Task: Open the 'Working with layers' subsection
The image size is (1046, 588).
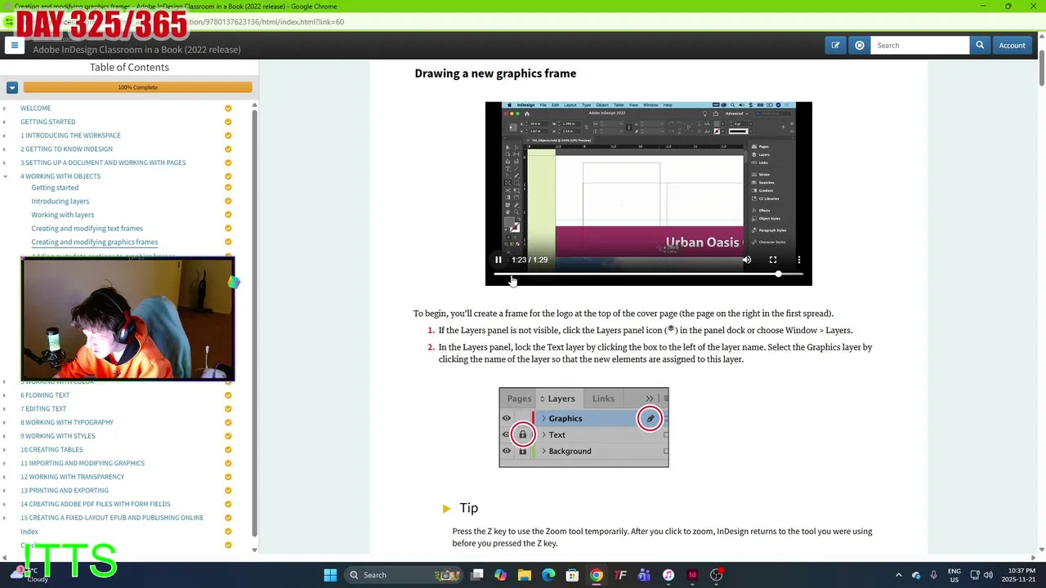Action: (x=63, y=215)
